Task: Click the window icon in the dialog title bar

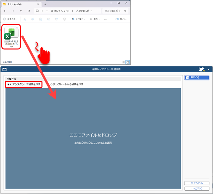Action: (x=5, y=69)
